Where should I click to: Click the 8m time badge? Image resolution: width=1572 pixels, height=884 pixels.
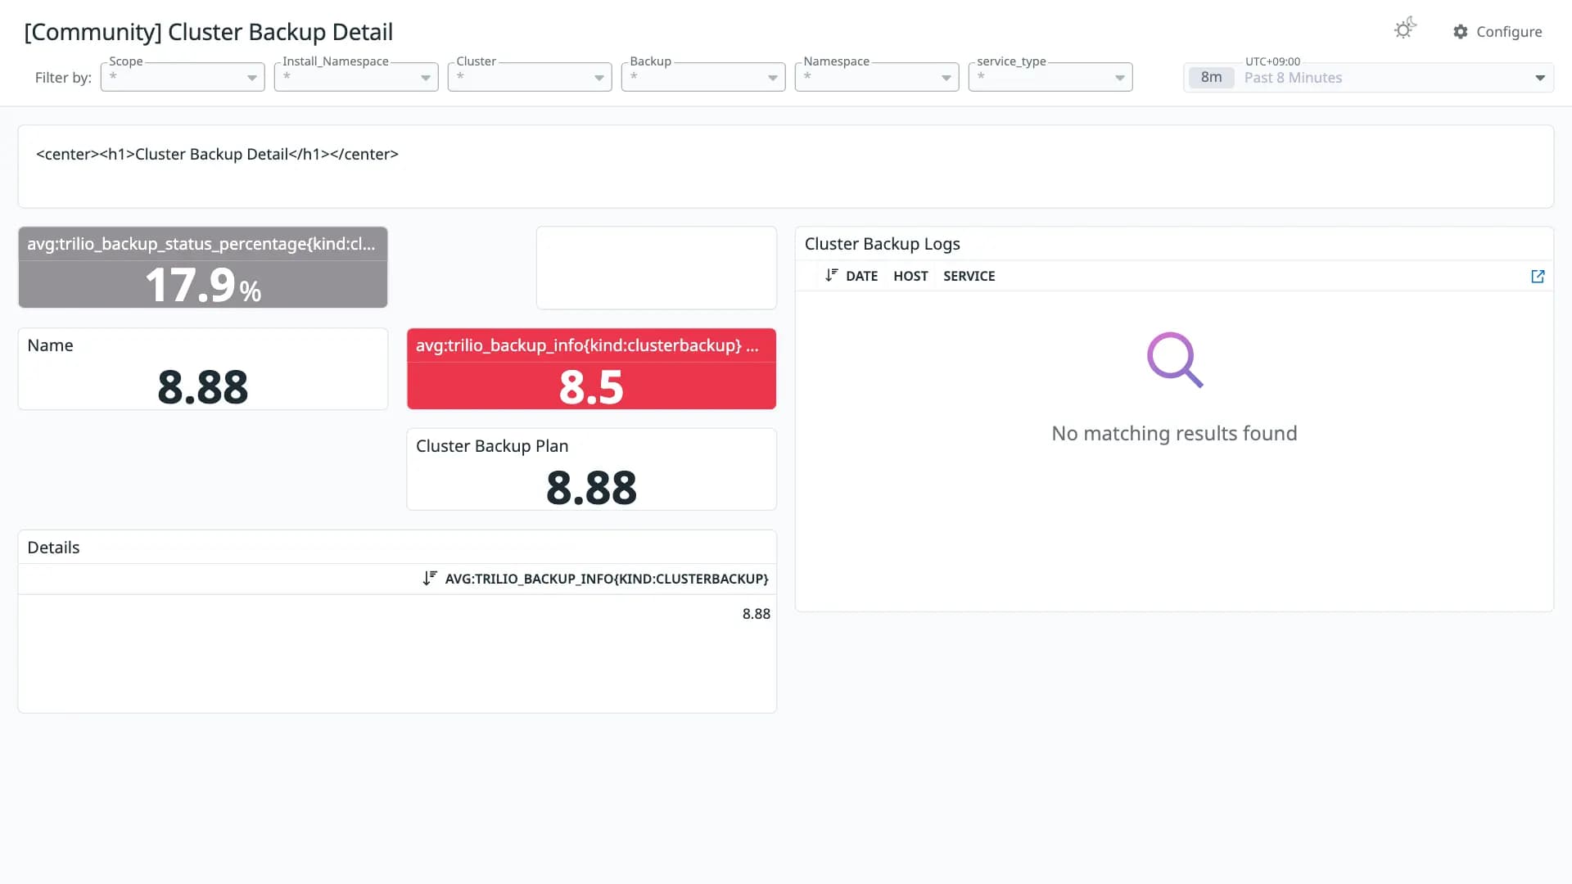[x=1211, y=78]
